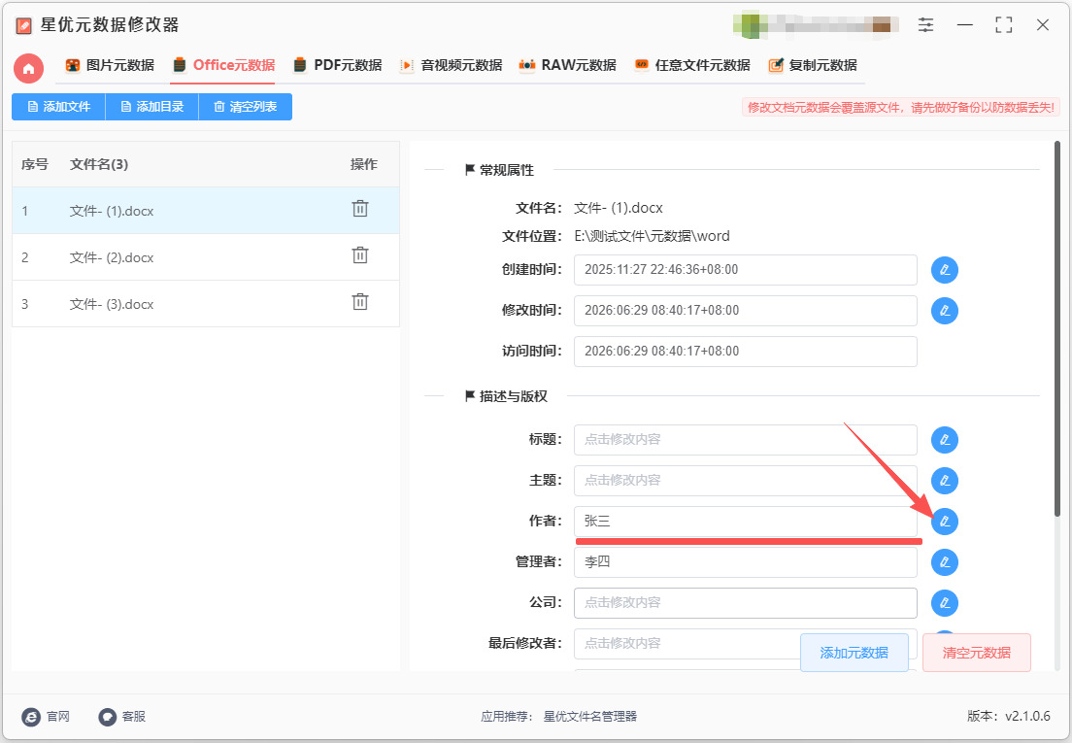Click the edit icon beside 标题
The height and width of the screenshot is (743, 1072).
[945, 440]
